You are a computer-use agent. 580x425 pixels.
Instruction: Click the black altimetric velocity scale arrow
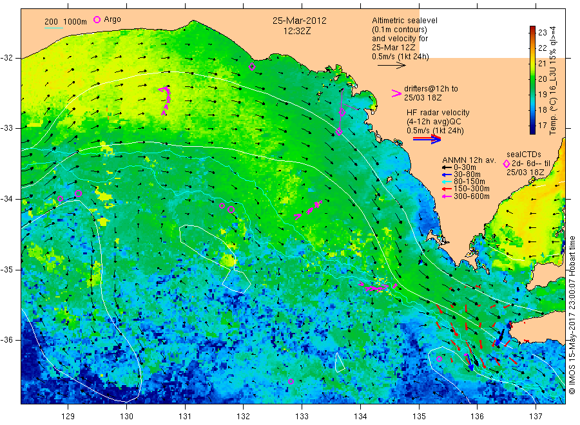tap(391, 66)
